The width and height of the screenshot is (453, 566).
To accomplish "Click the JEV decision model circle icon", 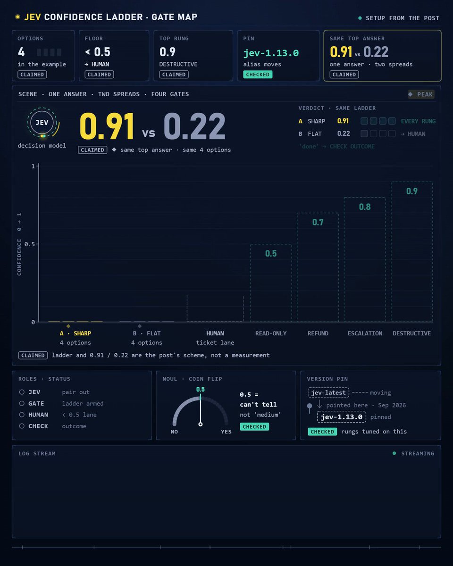I will tap(43, 123).
